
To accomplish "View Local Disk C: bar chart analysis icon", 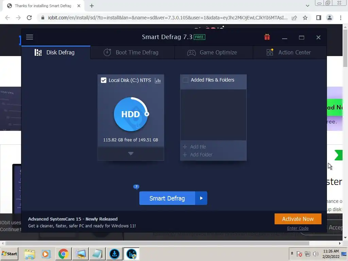I will pyautogui.click(x=158, y=80).
